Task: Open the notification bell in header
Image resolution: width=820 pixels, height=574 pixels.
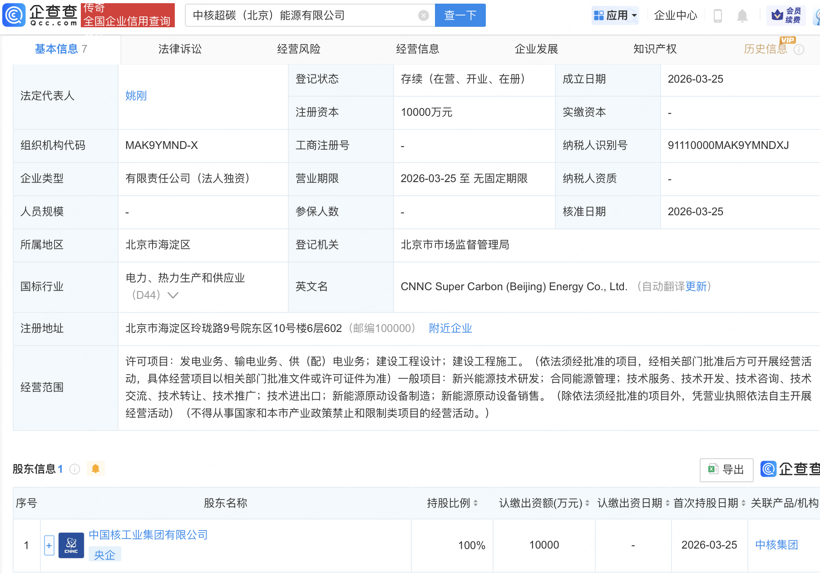Action: click(742, 16)
